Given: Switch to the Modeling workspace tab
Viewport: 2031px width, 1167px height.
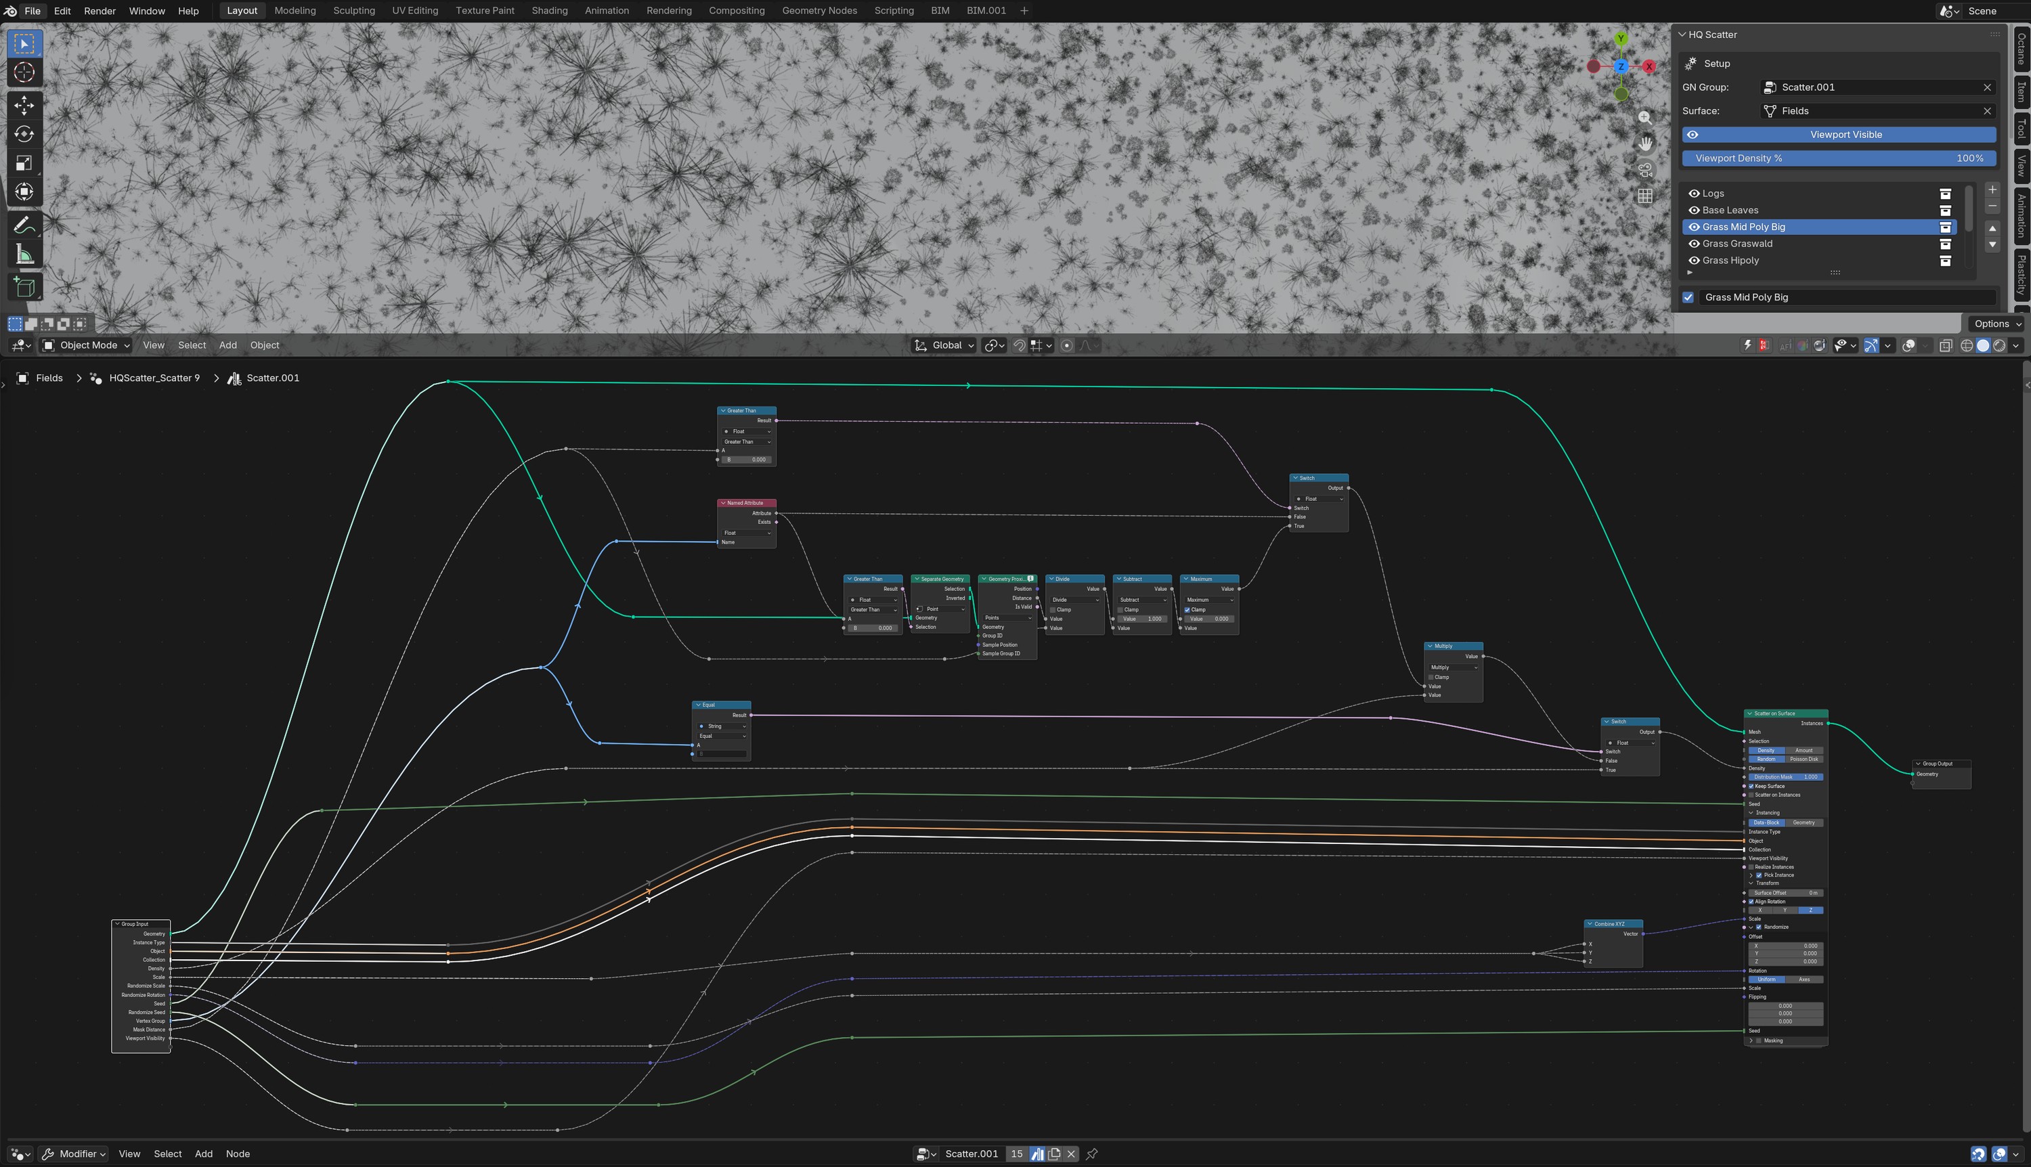Looking at the screenshot, I should (295, 12).
